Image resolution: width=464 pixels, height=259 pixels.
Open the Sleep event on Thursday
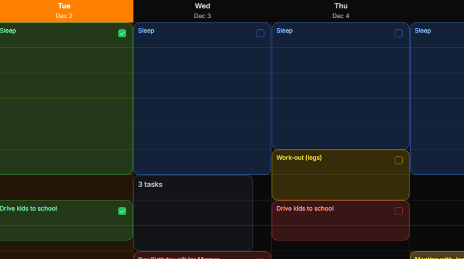(x=340, y=90)
